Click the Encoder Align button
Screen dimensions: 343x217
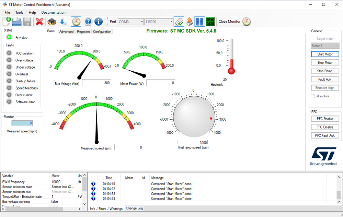325,88
